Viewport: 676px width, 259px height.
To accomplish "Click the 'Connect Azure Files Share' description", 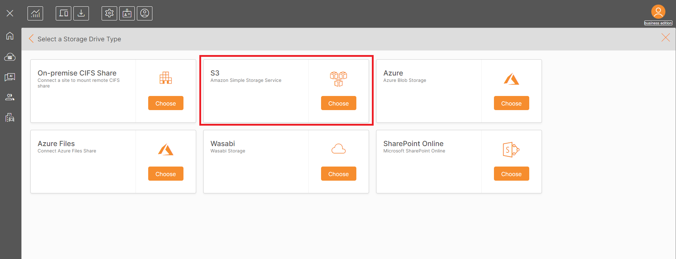I will 67,151.
